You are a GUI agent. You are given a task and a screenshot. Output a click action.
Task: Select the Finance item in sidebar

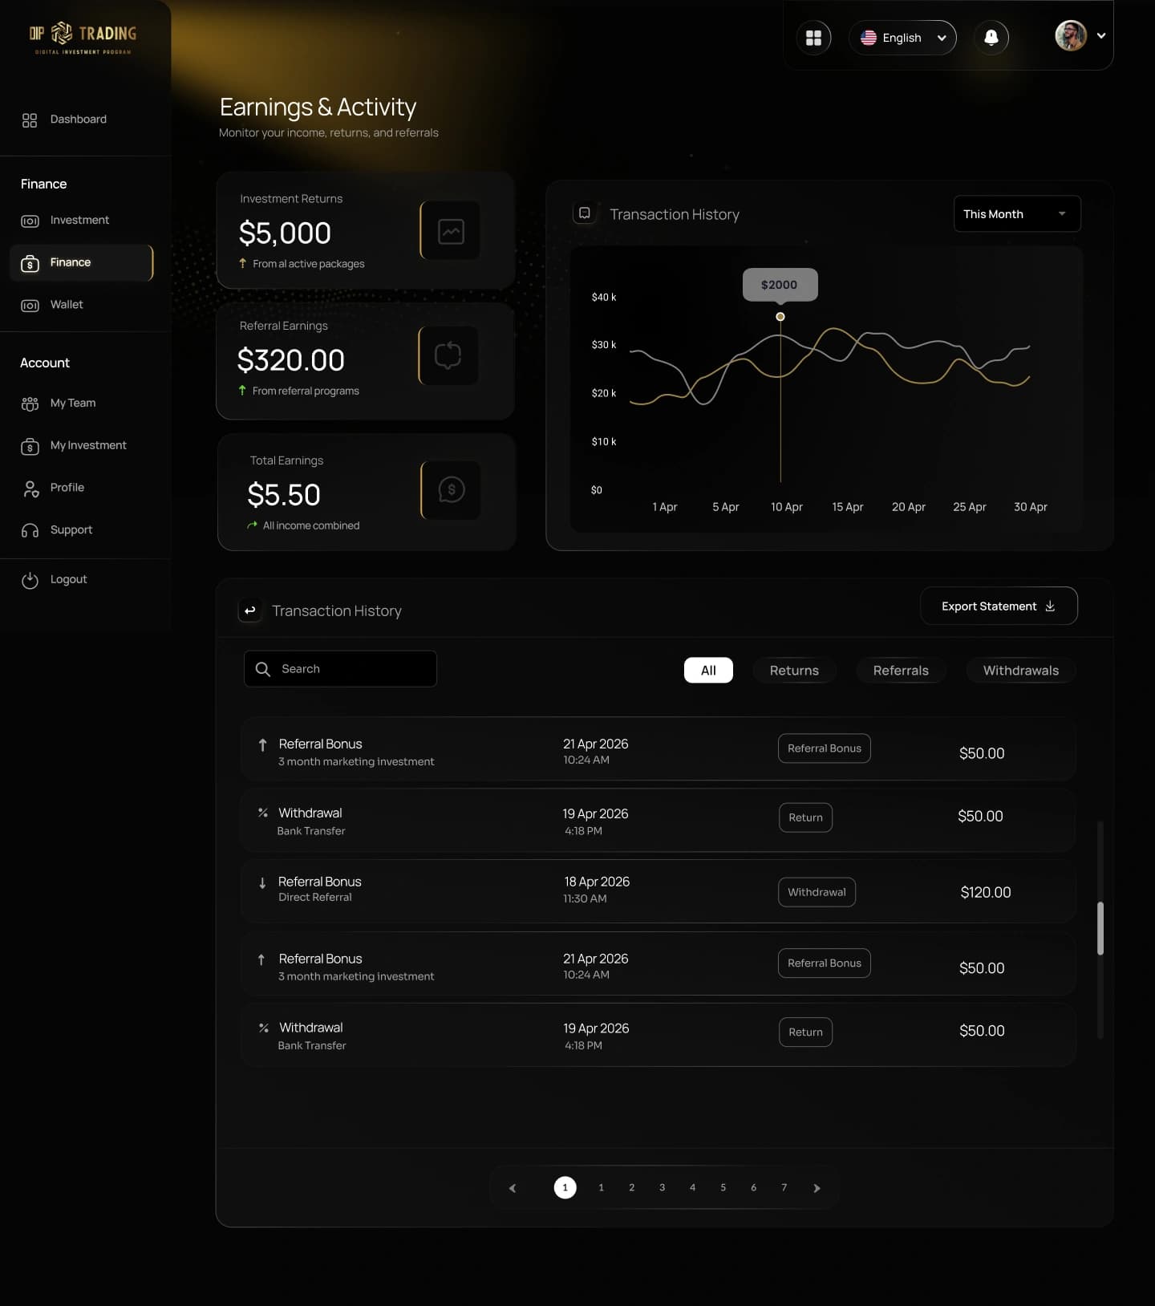click(82, 263)
